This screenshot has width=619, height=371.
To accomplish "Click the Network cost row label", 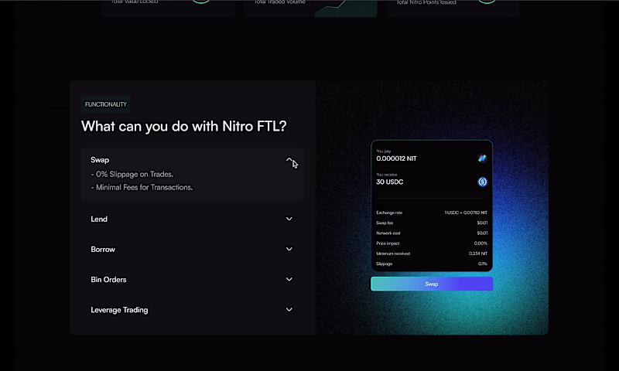I will click(388, 233).
